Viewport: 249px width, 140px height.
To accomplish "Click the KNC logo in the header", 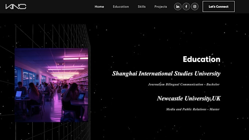I will tap(16, 7).
